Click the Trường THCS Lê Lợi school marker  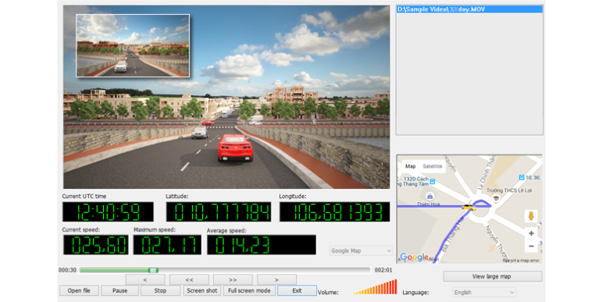click(496, 198)
